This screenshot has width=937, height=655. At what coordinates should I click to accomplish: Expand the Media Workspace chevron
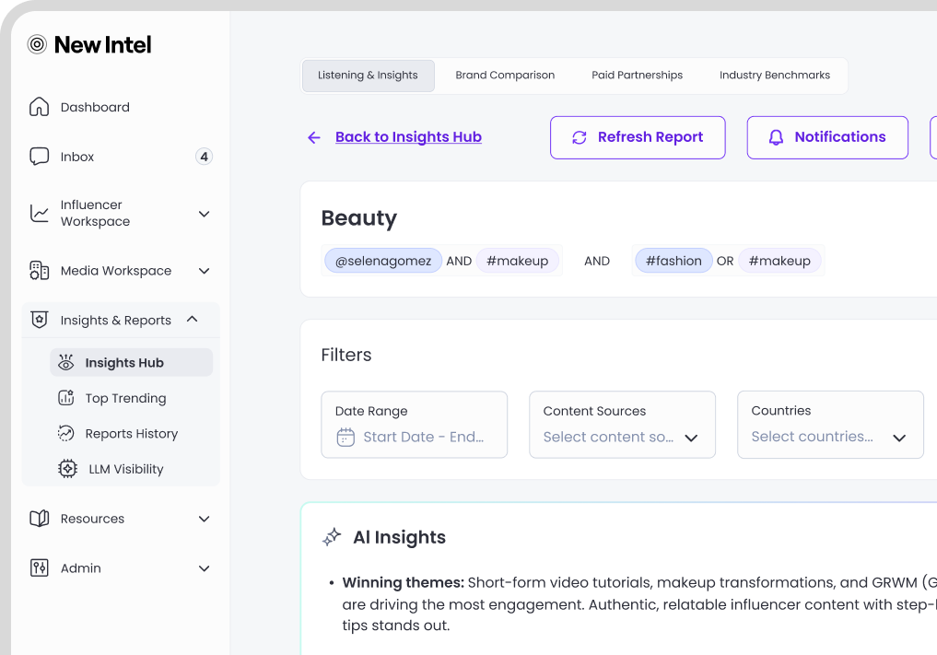(204, 271)
